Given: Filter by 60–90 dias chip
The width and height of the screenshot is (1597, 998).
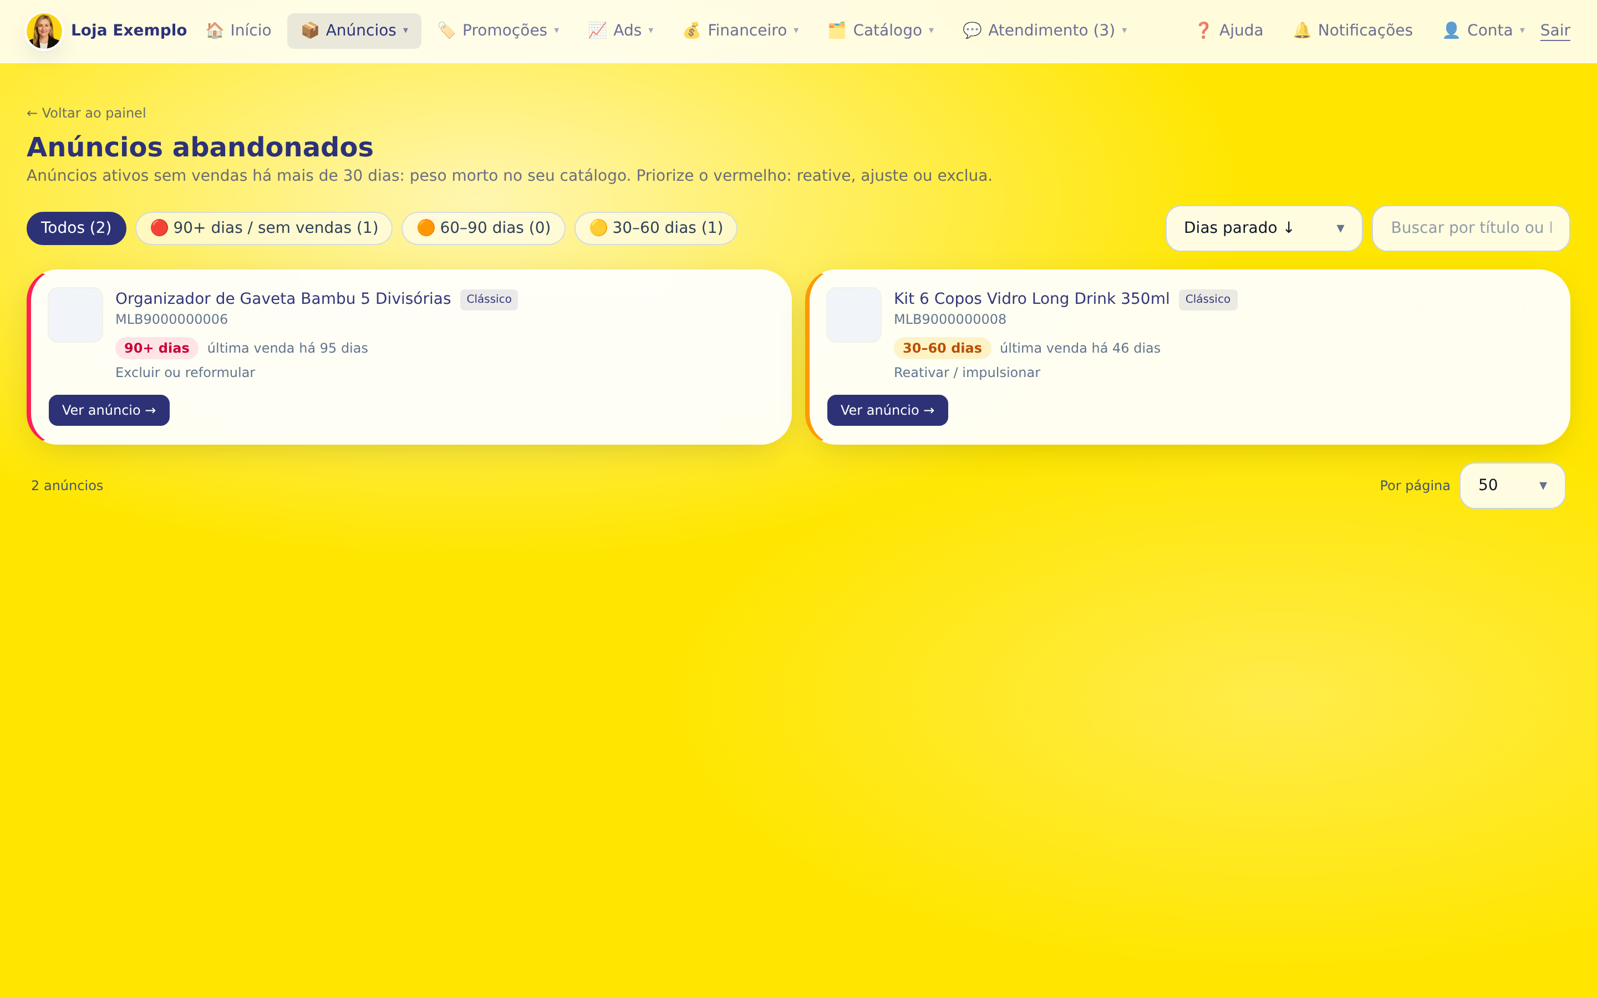Looking at the screenshot, I should pyautogui.click(x=483, y=228).
